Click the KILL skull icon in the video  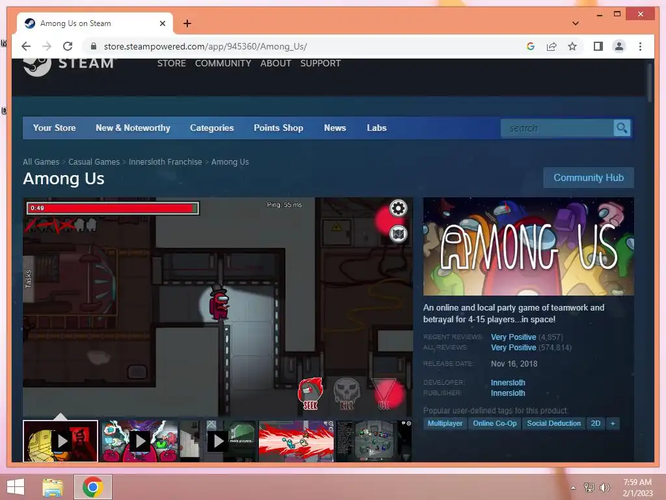[x=347, y=394]
